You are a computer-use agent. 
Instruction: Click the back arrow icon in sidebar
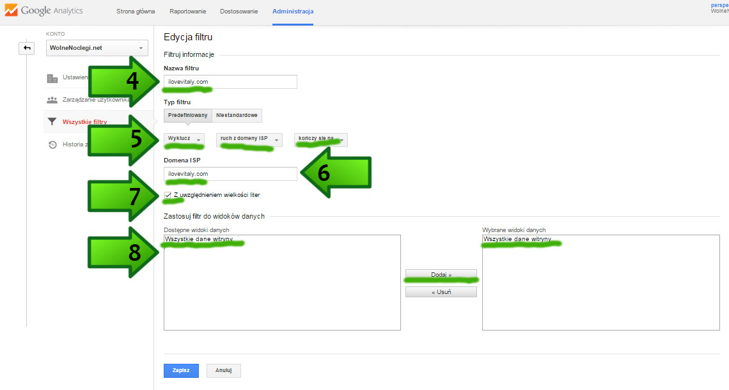click(x=26, y=48)
